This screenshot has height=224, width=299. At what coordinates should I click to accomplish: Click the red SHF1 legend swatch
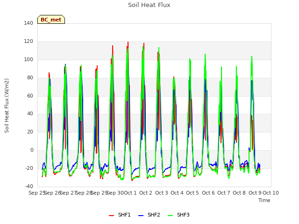pos(111,216)
